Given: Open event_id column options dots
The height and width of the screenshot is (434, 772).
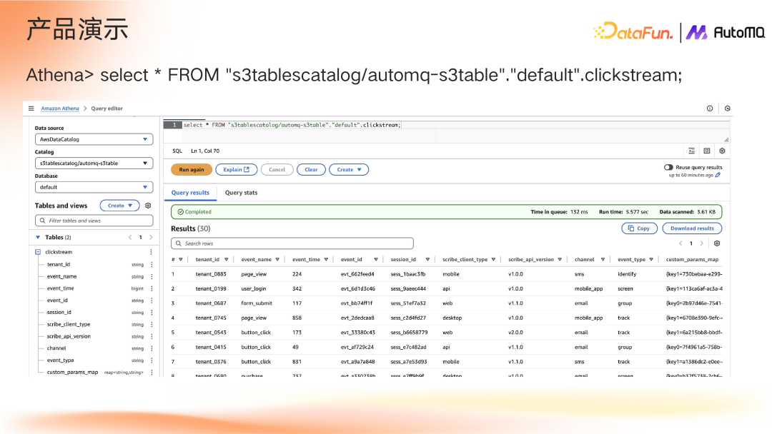Looking at the screenshot, I should click(x=152, y=301).
